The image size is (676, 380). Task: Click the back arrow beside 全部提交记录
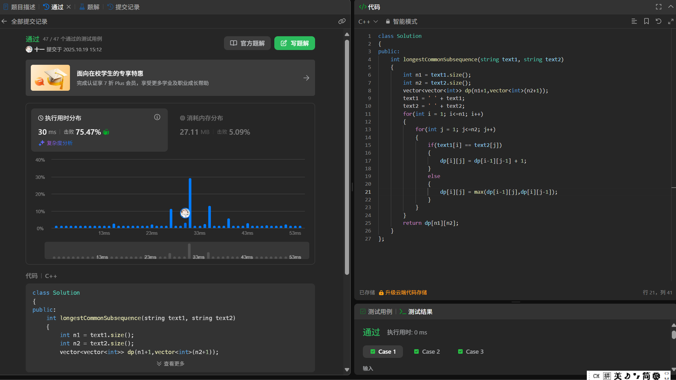pos(4,21)
